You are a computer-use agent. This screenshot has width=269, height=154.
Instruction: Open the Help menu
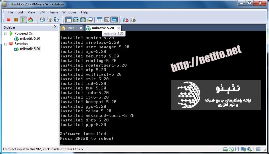coord(85,12)
